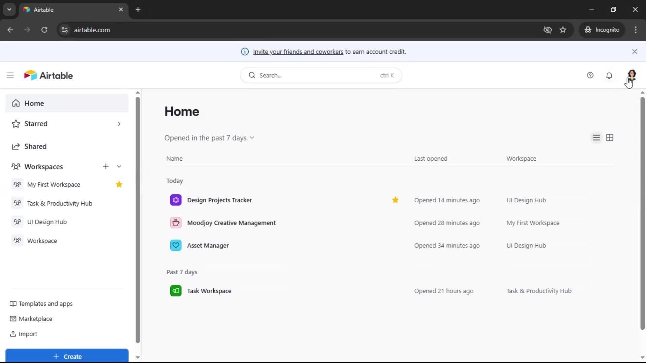Image resolution: width=646 pixels, height=363 pixels.
Task: Add a workspace with the plus icon
Action: [106, 166]
